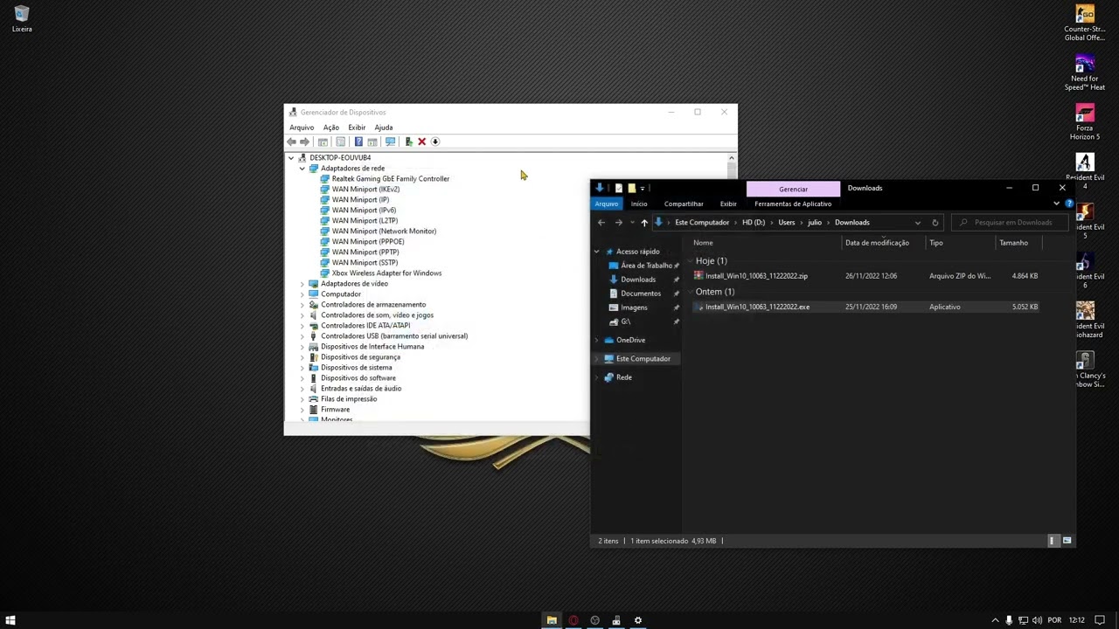Collapse the Hoje (1) group in file list
Viewport: 1119px width, 629px height.
[690, 261]
